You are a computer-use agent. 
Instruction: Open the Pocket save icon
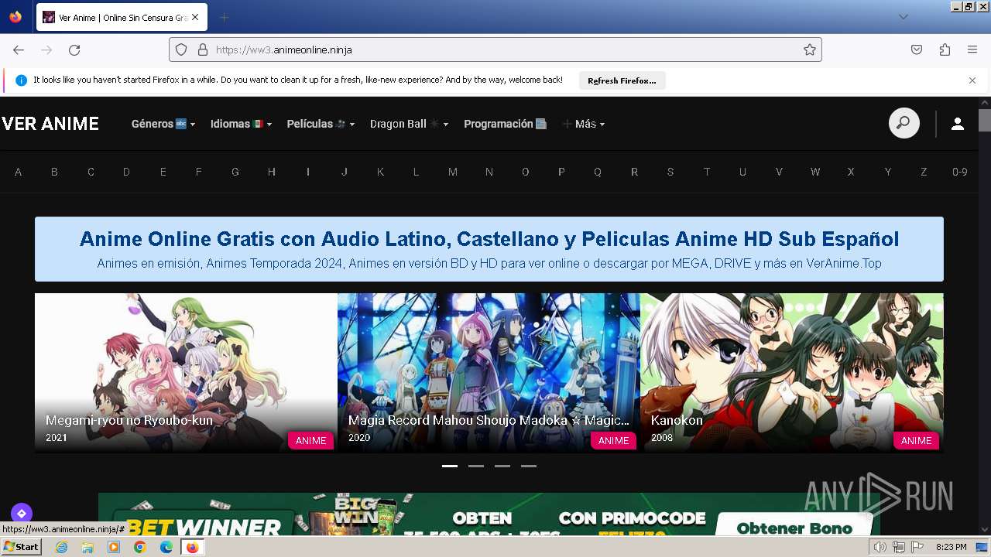[917, 50]
